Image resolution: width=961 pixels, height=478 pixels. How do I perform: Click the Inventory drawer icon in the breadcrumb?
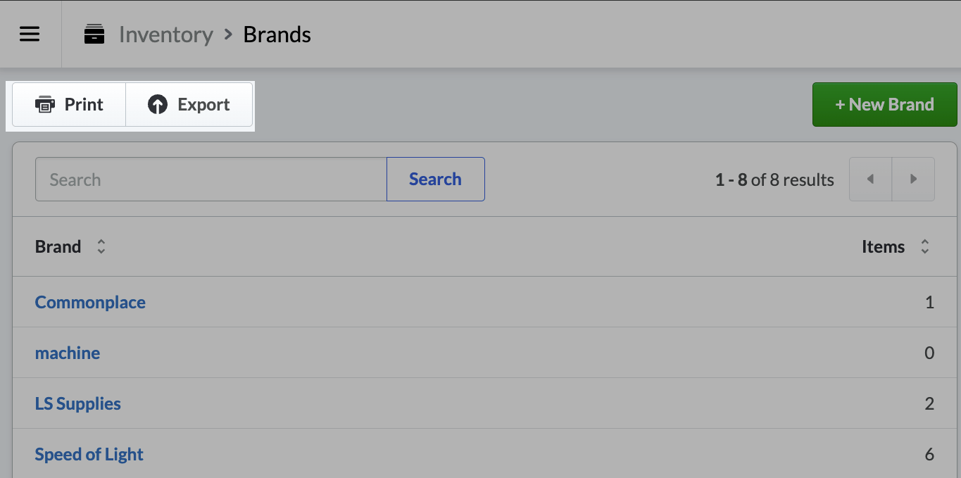[94, 34]
